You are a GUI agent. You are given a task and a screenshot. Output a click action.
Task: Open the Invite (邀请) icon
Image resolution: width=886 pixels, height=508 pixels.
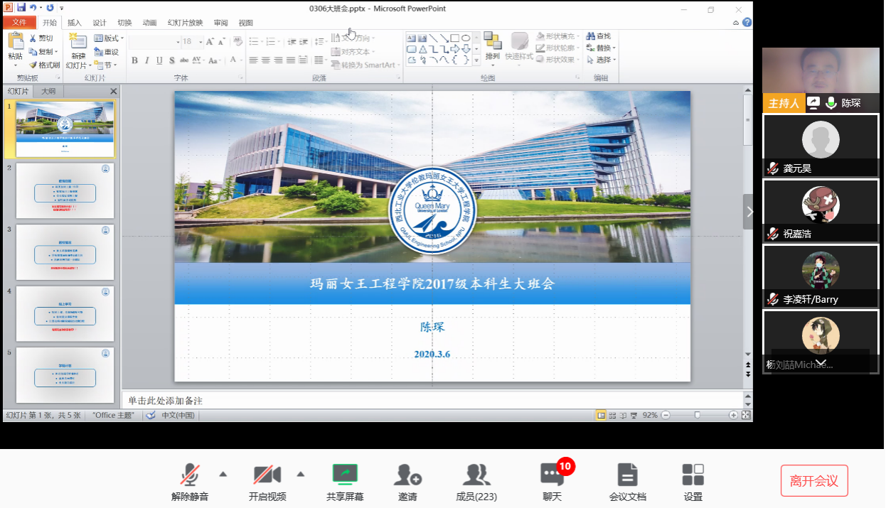click(407, 475)
